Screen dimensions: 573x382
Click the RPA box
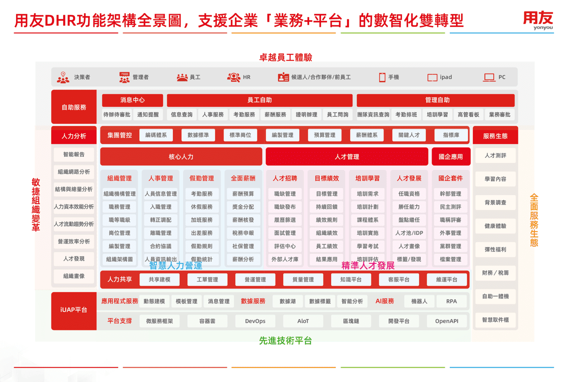[451, 301]
